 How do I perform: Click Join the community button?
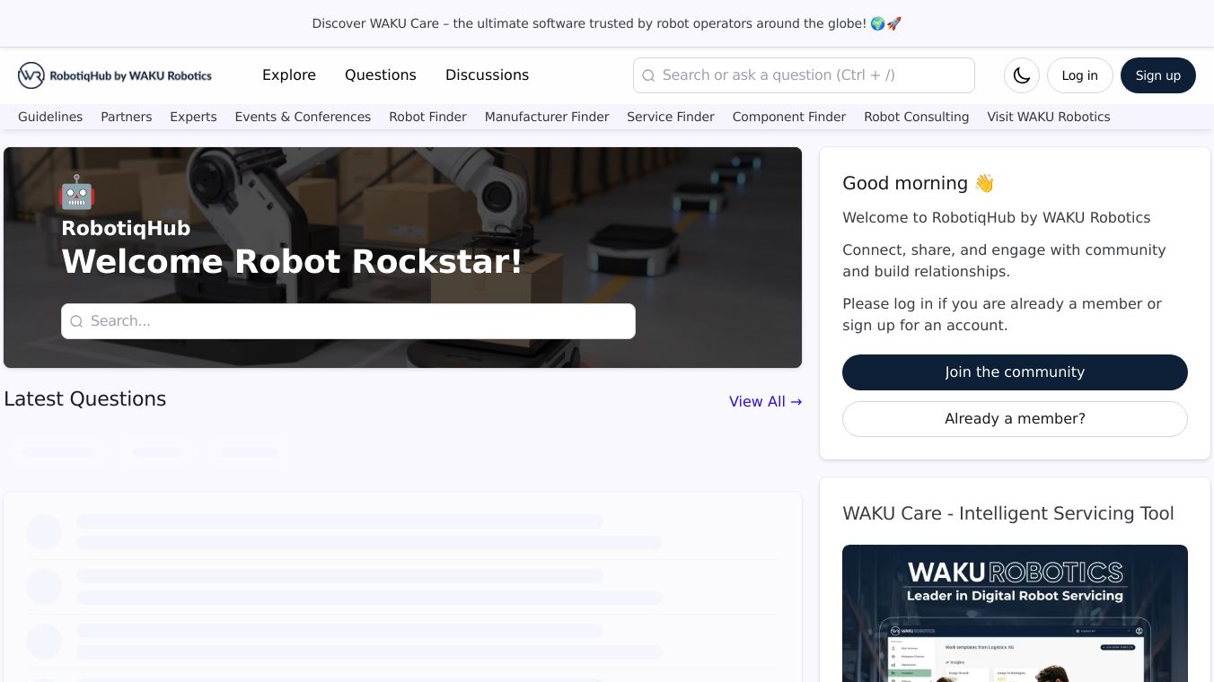point(1015,372)
